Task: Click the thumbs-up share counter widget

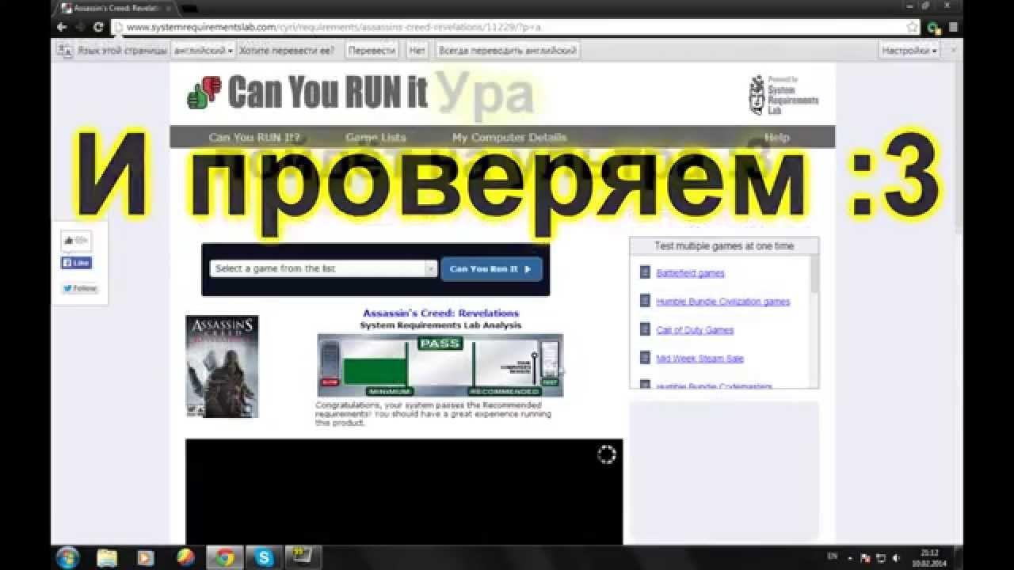Action: [76, 241]
